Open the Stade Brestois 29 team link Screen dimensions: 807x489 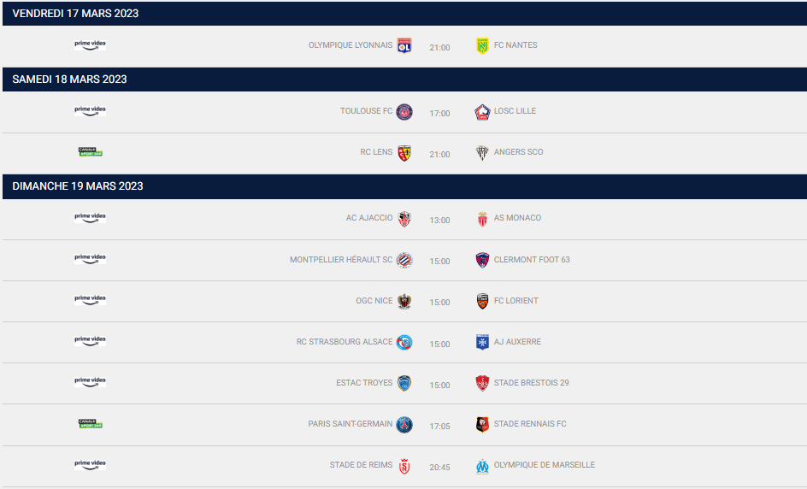(531, 383)
